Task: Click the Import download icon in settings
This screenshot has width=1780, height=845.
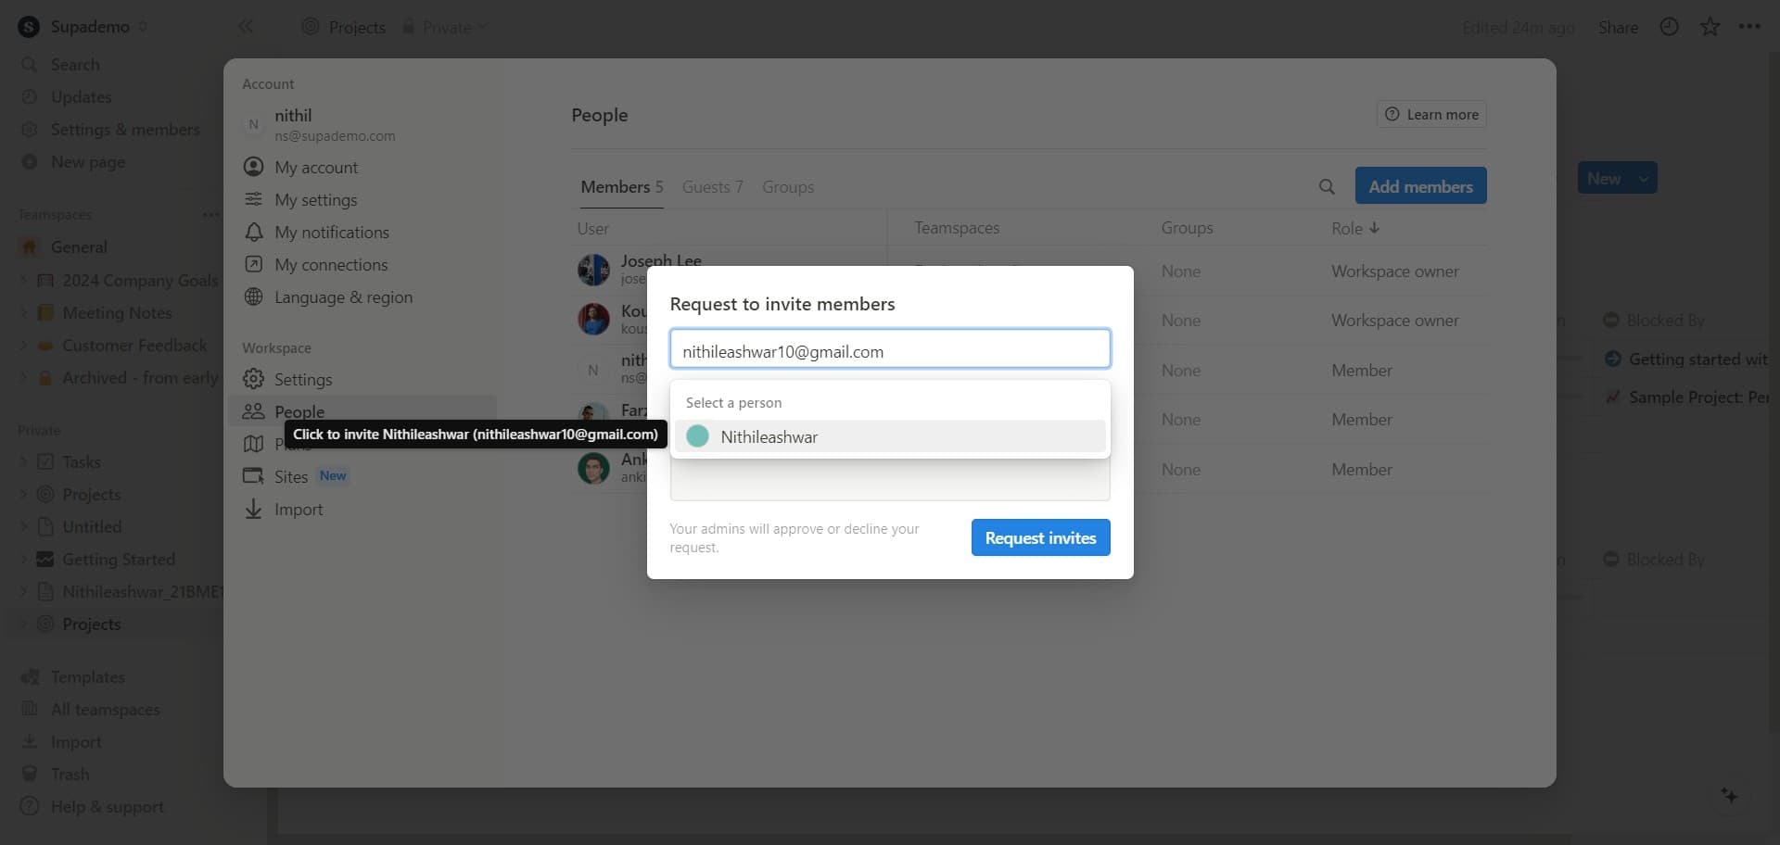Action: click(253, 509)
